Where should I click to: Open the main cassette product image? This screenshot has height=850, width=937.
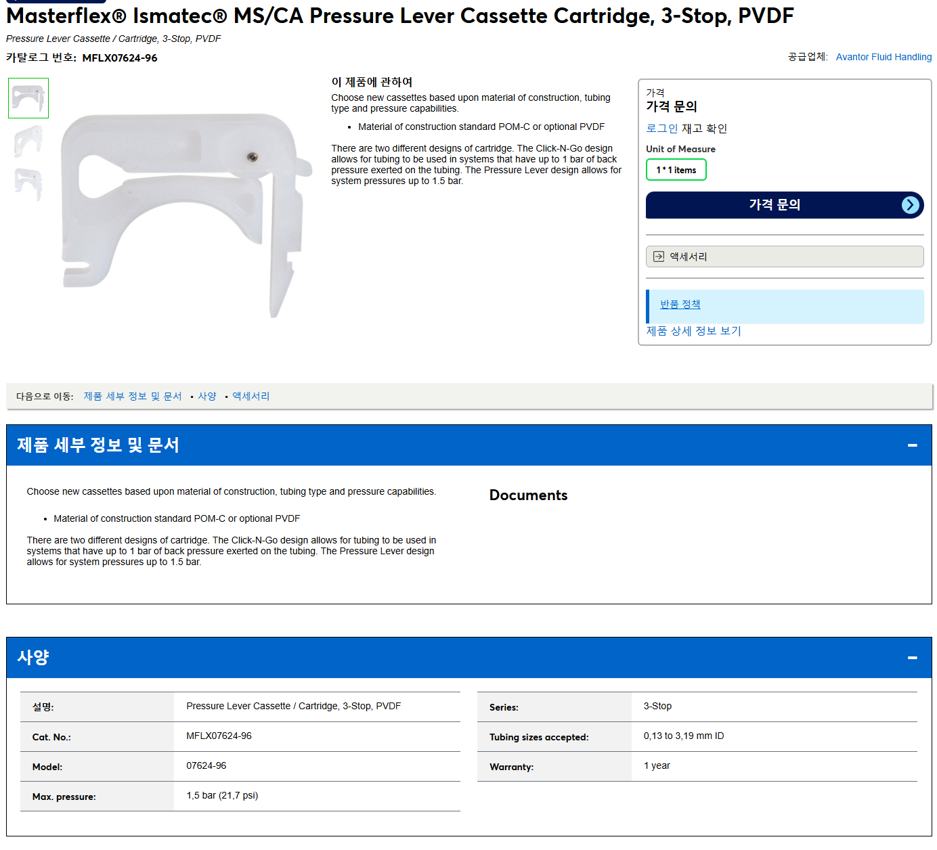click(186, 215)
